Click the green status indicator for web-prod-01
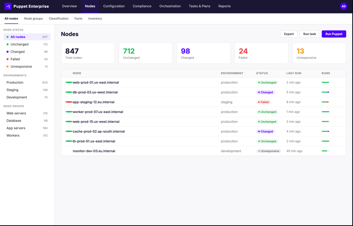The width and height of the screenshot is (353, 226). [69, 82]
